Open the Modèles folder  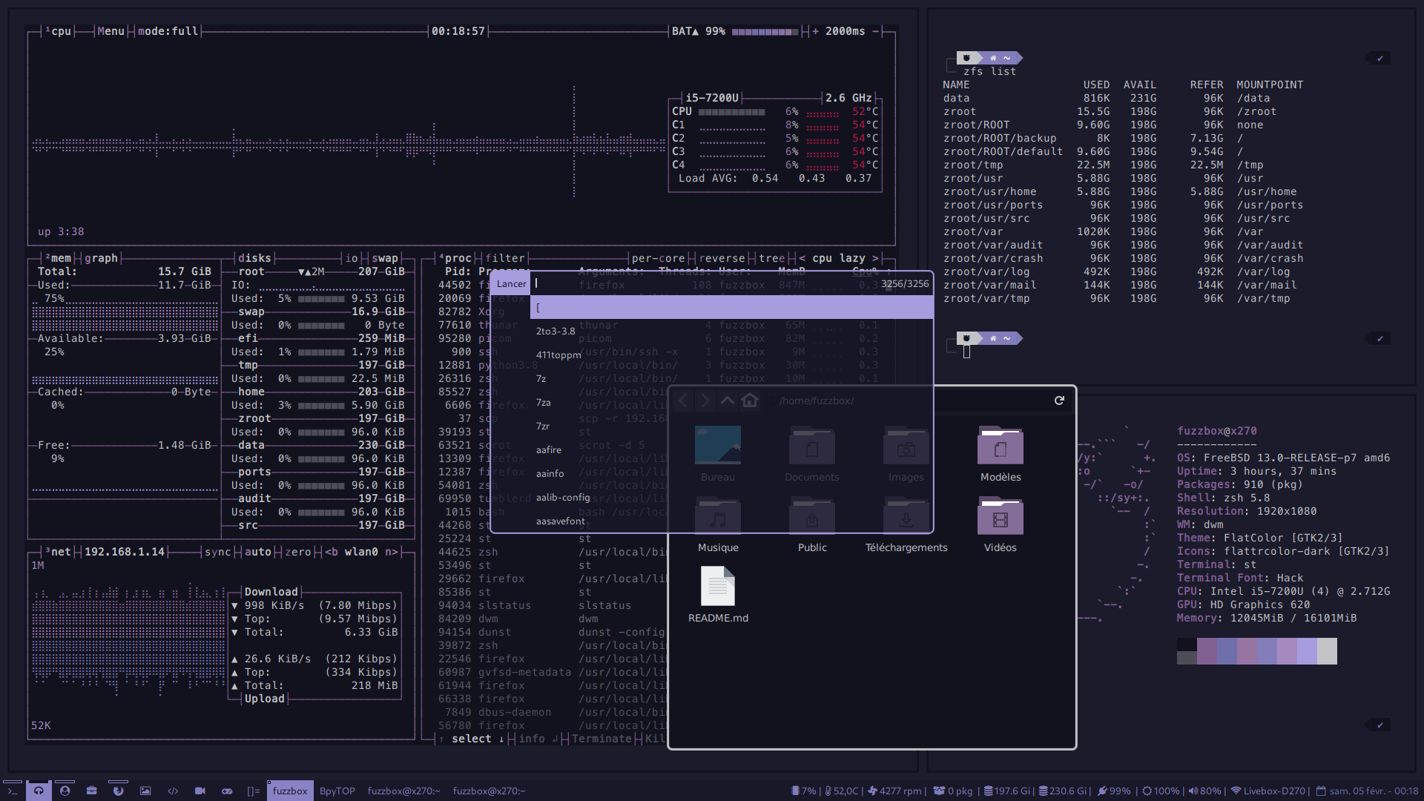[x=1001, y=454]
